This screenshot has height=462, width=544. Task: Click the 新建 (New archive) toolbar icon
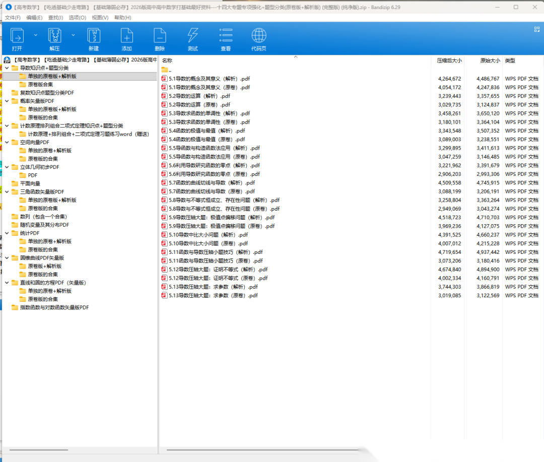point(94,36)
